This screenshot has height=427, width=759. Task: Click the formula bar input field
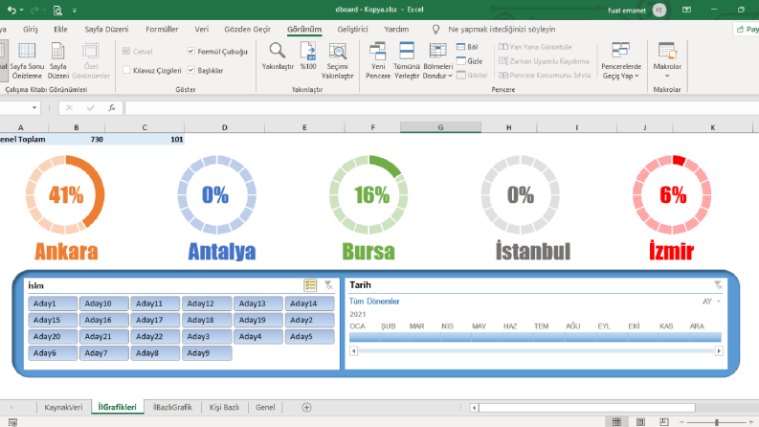(x=441, y=107)
